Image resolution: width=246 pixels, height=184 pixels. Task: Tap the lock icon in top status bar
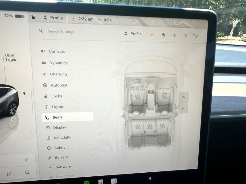33,17
